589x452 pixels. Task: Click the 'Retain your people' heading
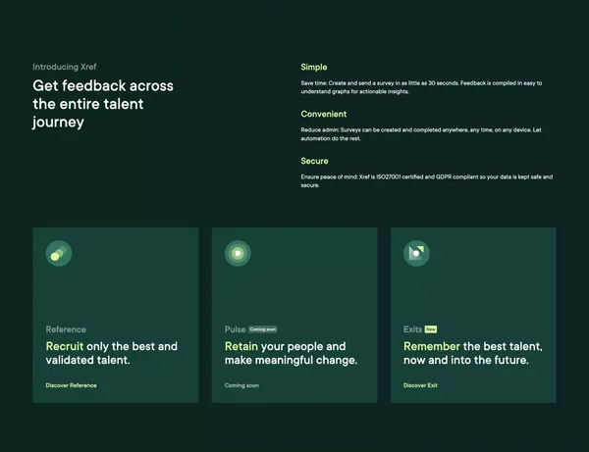coord(291,353)
